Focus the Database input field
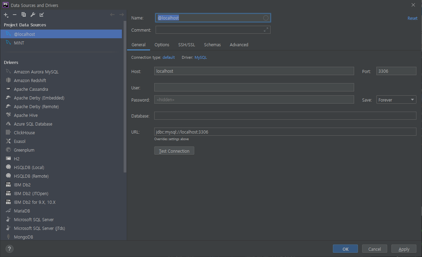Screen dimensions: 422x257 tap(285, 116)
